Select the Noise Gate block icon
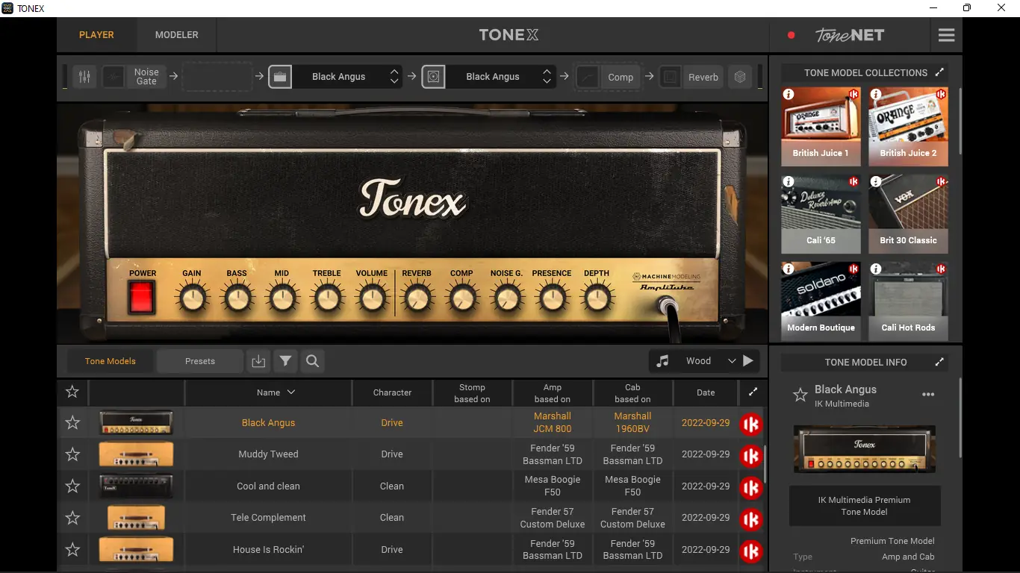The width and height of the screenshot is (1020, 573). pyautogui.click(x=113, y=76)
